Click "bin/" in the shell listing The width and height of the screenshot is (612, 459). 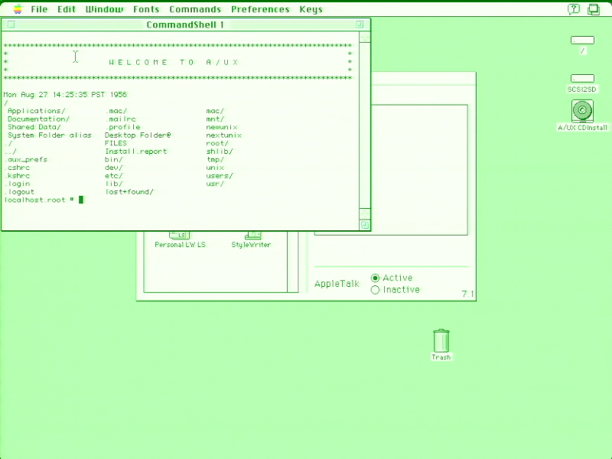point(113,160)
